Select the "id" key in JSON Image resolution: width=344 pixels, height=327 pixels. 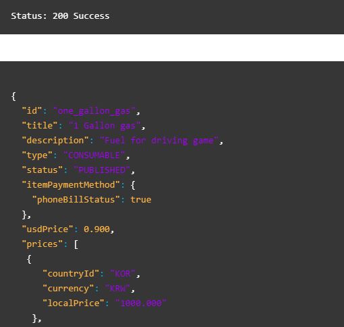point(32,110)
